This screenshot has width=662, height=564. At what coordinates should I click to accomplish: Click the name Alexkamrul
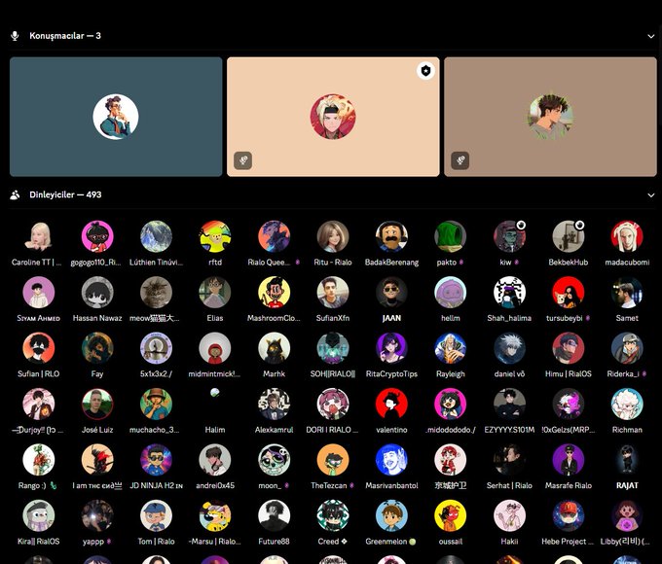tap(274, 430)
